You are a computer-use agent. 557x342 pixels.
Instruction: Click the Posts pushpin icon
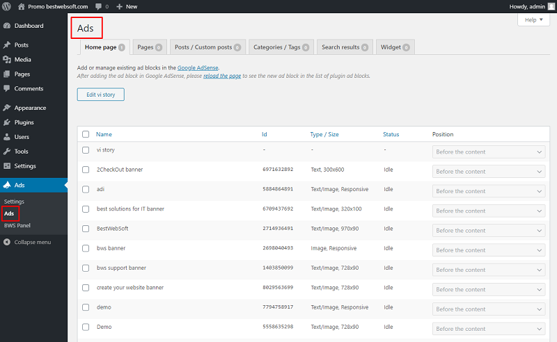[x=7, y=44]
